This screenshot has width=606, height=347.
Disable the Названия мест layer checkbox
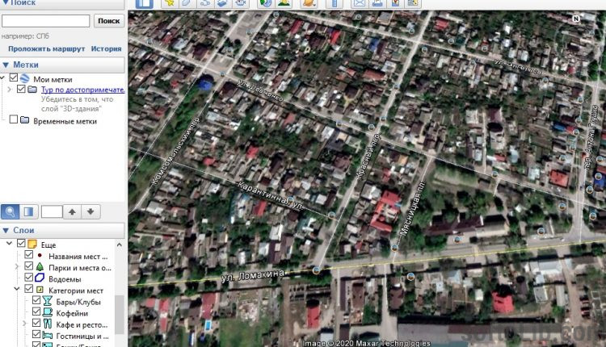click(28, 255)
